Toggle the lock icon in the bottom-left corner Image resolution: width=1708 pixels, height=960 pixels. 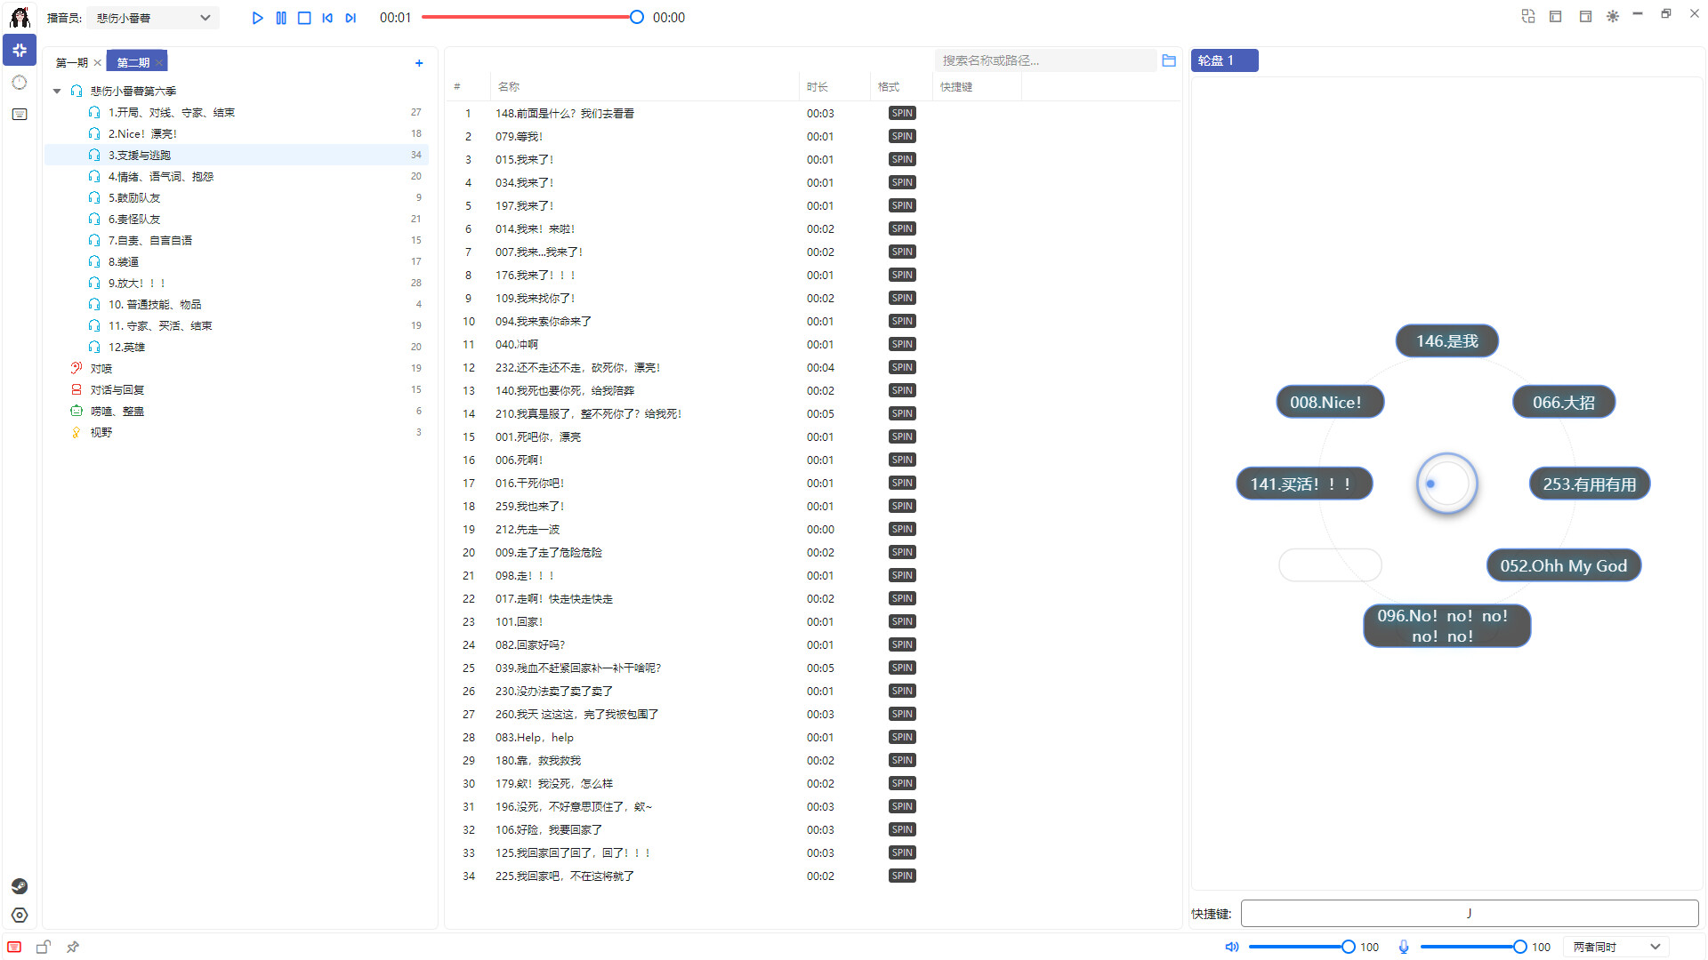click(x=43, y=947)
